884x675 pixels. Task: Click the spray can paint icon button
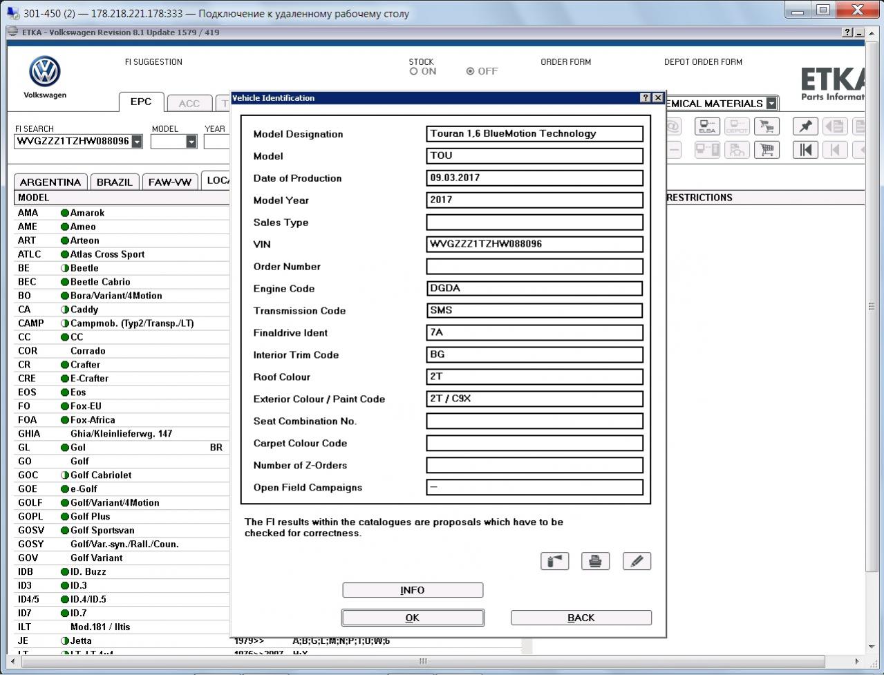point(554,561)
